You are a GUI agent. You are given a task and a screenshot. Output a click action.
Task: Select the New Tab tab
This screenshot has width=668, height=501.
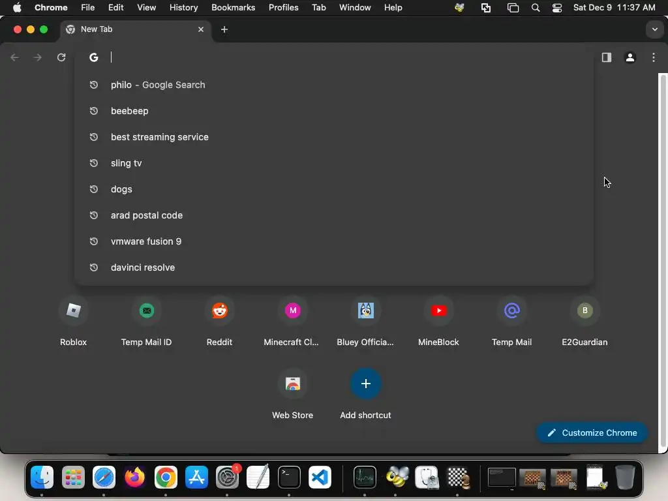(136, 29)
